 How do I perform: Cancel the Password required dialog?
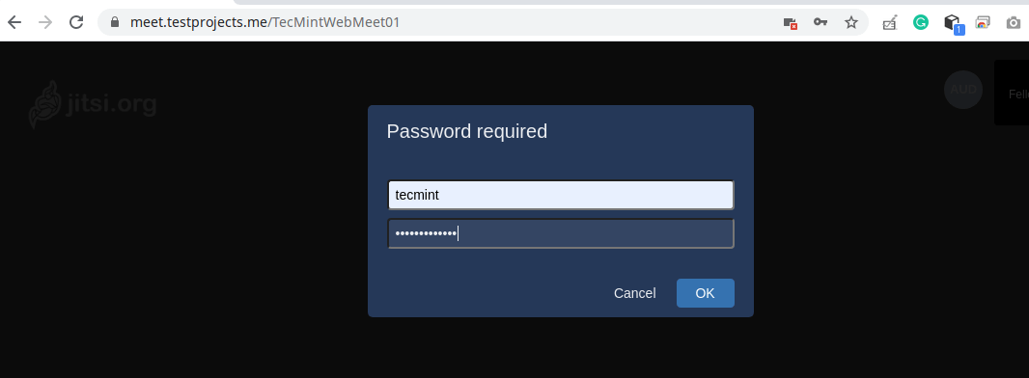634,293
